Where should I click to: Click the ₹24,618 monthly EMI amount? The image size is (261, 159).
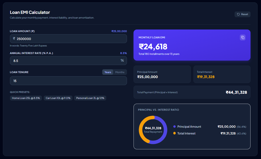(153, 47)
